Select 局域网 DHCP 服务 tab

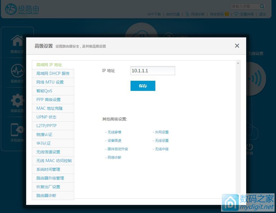coord(53,73)
